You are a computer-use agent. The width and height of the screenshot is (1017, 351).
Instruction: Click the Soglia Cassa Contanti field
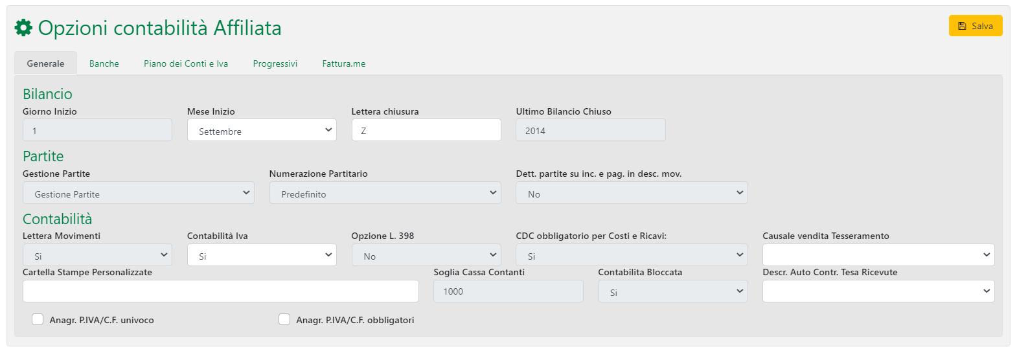coord(508,291)
